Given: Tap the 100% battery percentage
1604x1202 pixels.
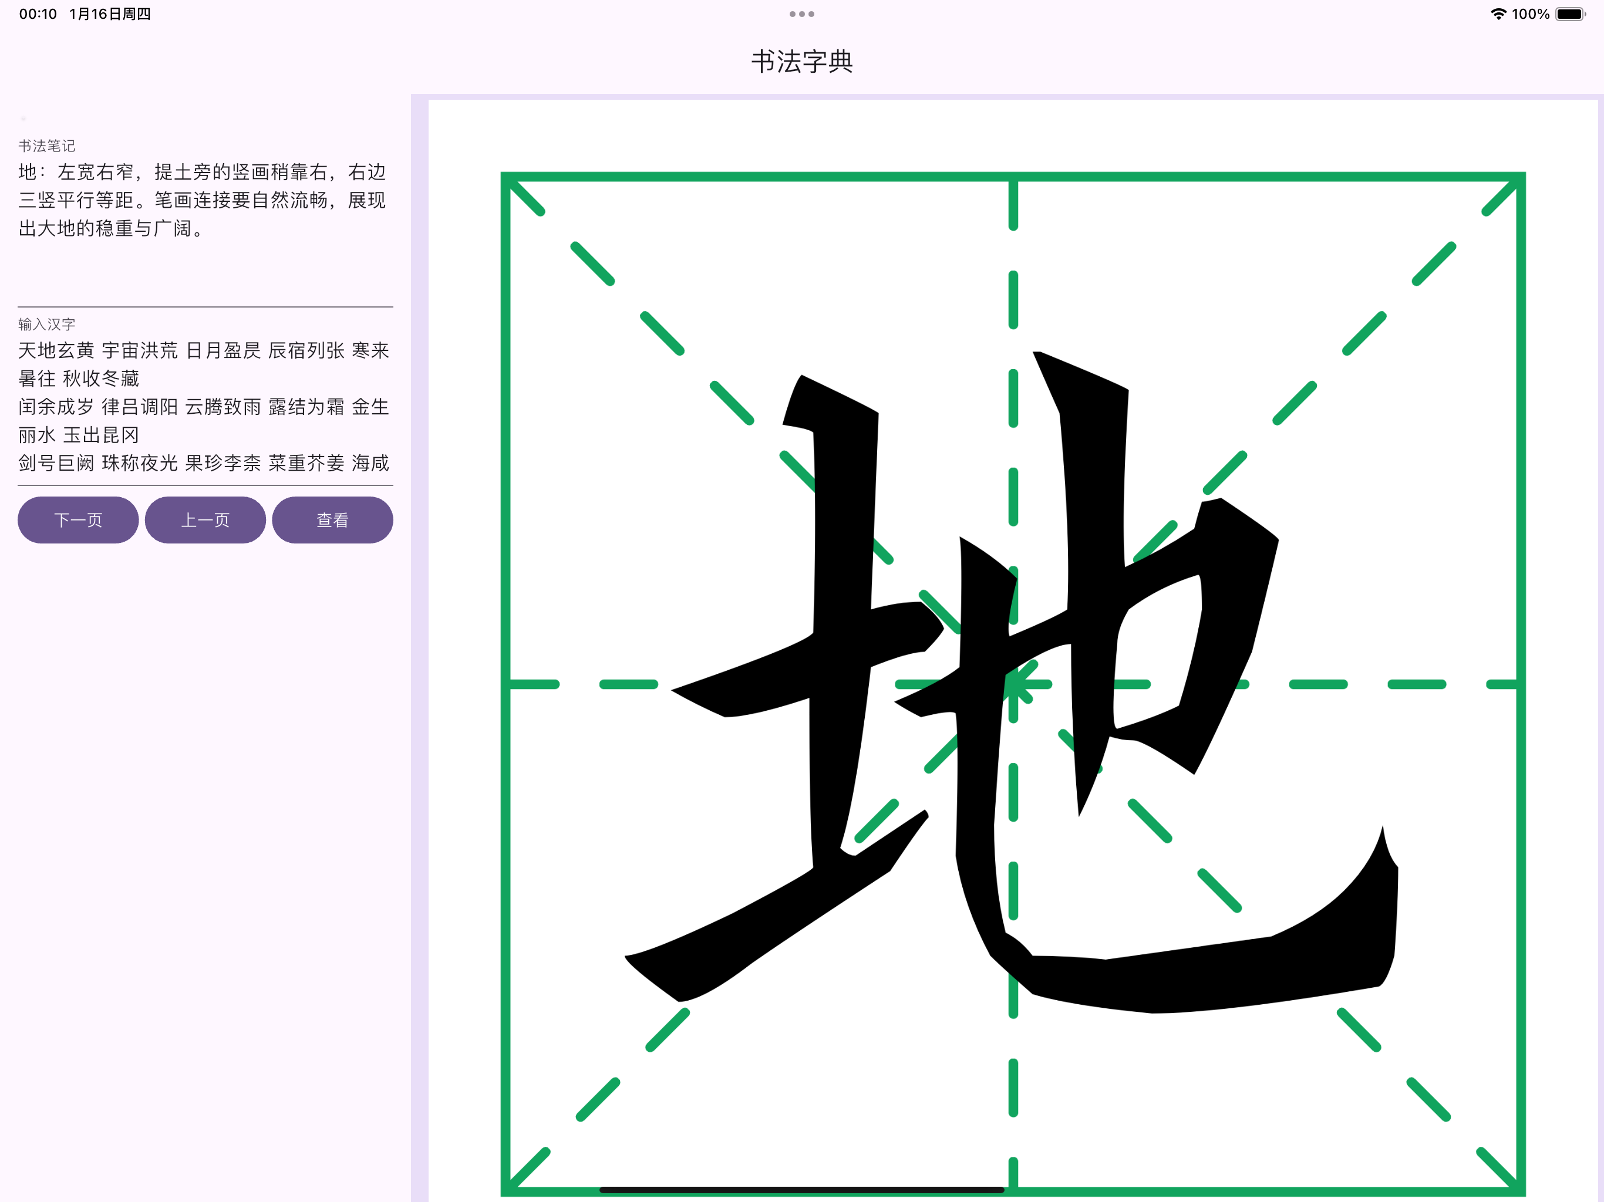Looking at the screenshot, I should click(x=1531, y=13).
